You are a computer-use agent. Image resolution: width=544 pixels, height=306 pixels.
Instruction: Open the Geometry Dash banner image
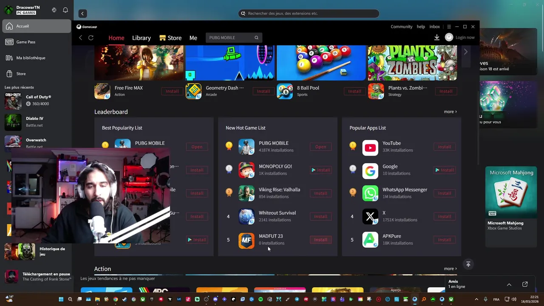coord(230,63)
